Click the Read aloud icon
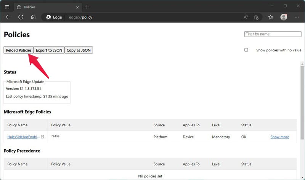Screen dimensions: 305x180 point(246,17)
